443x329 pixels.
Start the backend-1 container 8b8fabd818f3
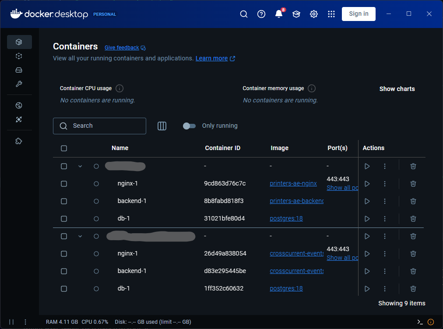click(367, 201)
